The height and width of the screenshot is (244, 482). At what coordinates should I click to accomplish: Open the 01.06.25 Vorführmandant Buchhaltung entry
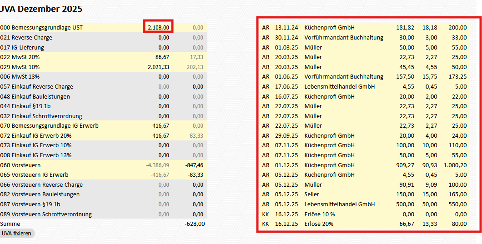pyautogui.click(x=343, y=77)
